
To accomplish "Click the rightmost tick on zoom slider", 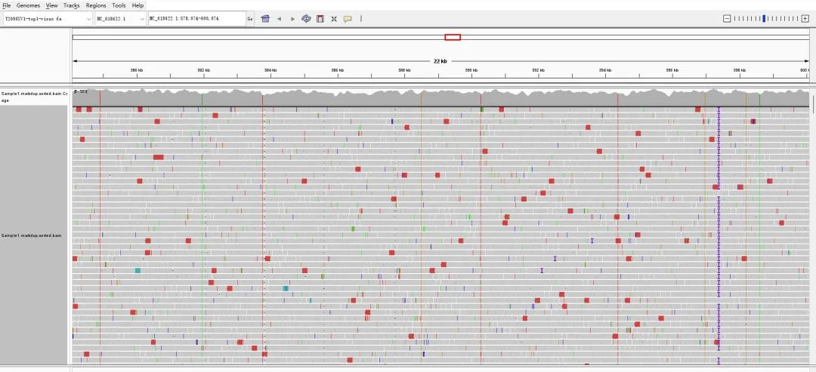I will (x=797, y=19).
